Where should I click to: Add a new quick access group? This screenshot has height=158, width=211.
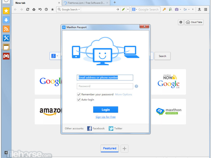tap(124, 149)
